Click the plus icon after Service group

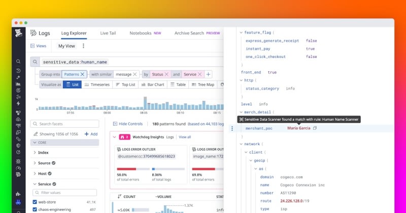208,74
